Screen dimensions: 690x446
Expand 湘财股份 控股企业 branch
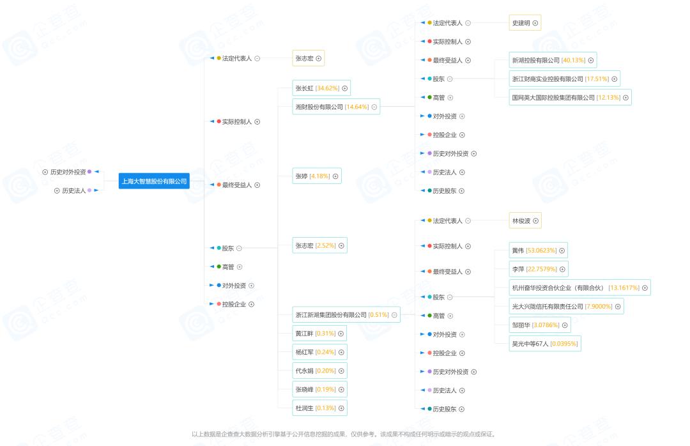click(463, 135)
